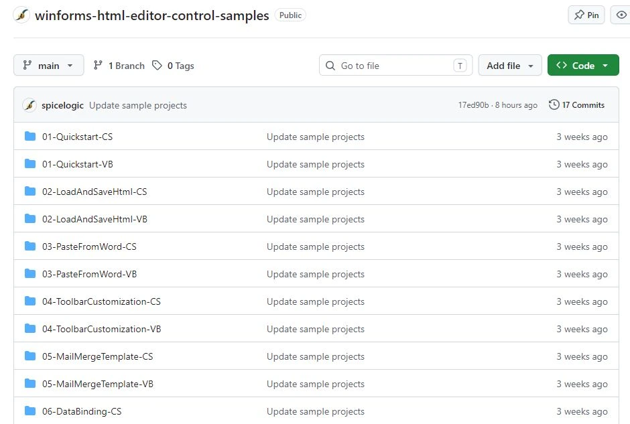Click the eye watch icon button
Viewport: 630px width, 424px height.
(x=621, y=15)
